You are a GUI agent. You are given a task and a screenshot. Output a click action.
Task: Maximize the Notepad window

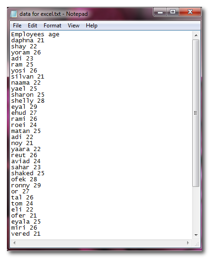click(x=173, y=12)
